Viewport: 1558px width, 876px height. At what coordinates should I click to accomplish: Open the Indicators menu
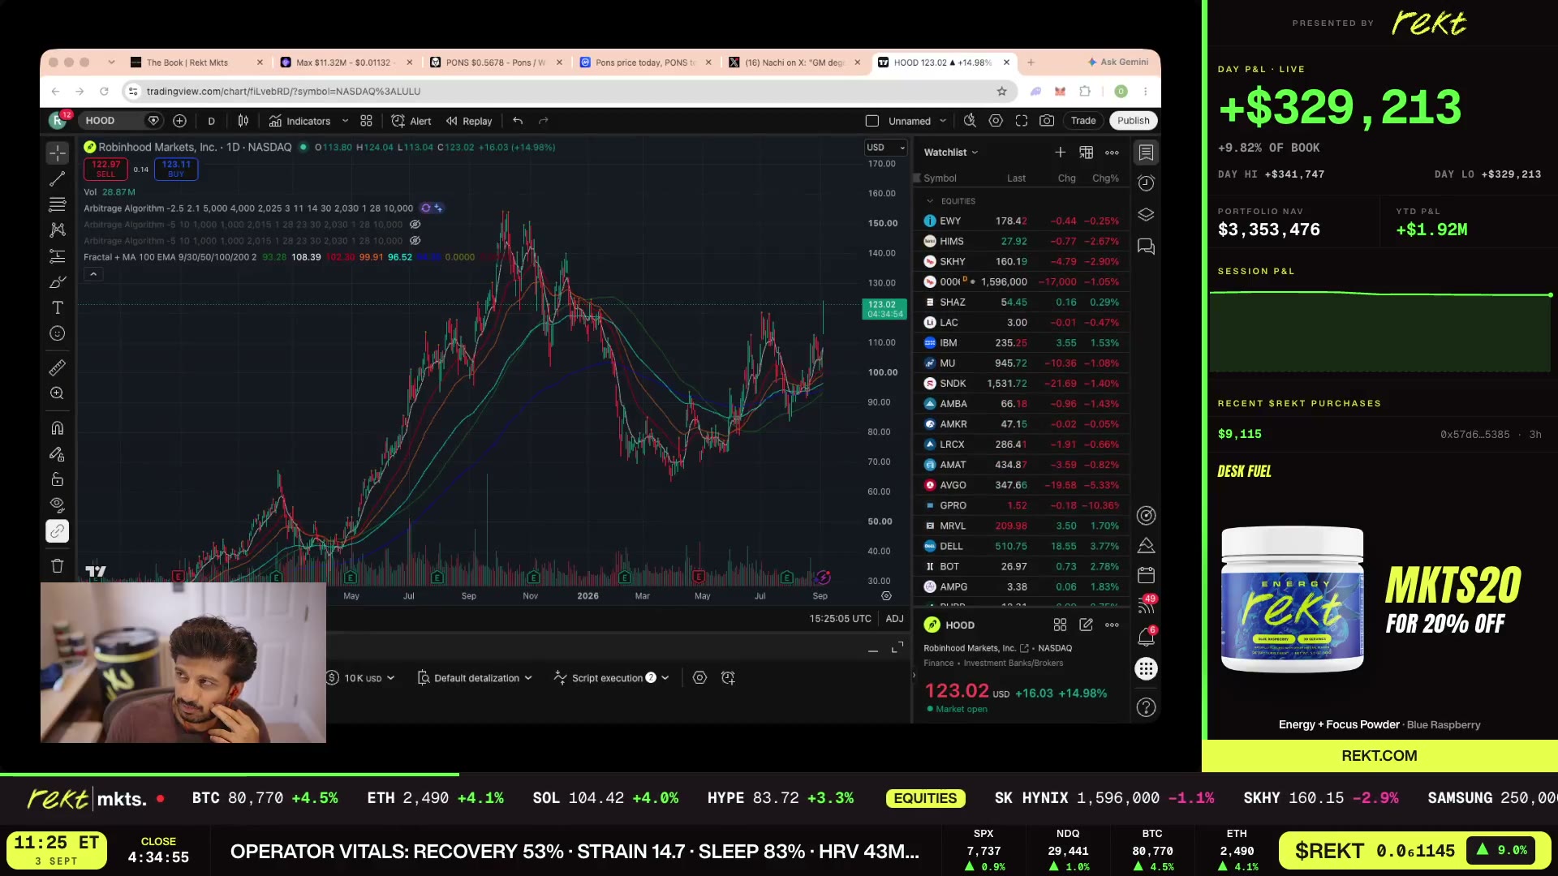coord(300,121)
